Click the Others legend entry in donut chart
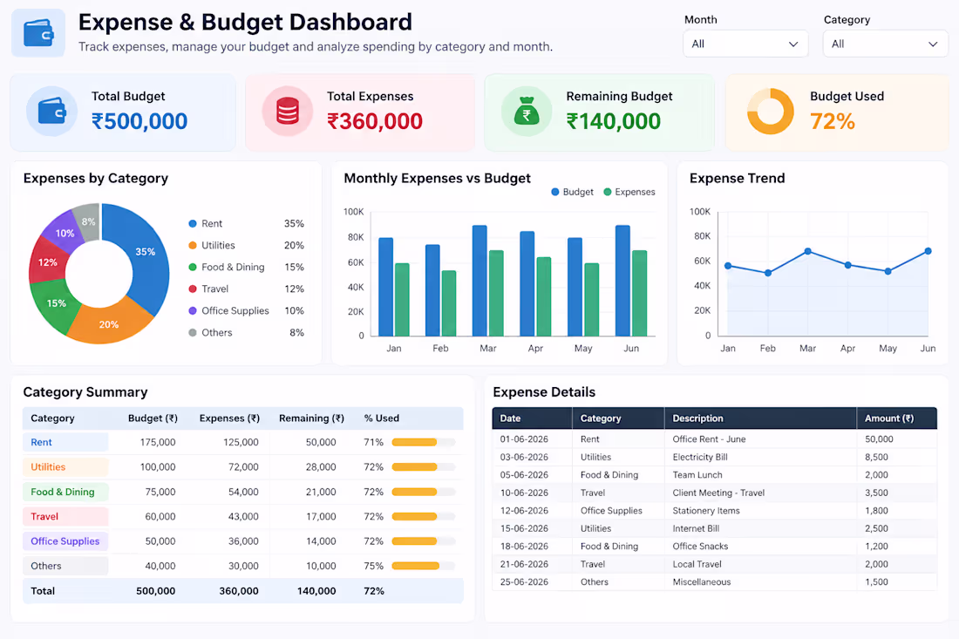Viewport: 959px width, 639px height. (247, 333)
